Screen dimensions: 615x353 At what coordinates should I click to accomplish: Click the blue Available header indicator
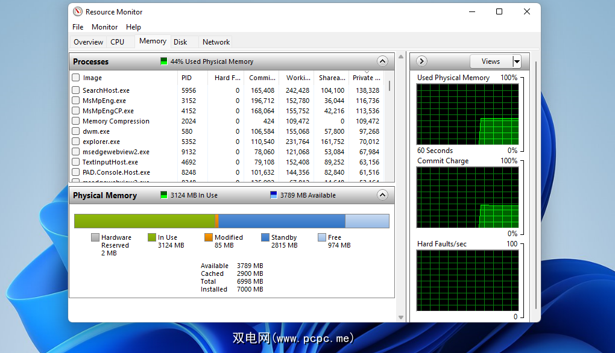273,195
